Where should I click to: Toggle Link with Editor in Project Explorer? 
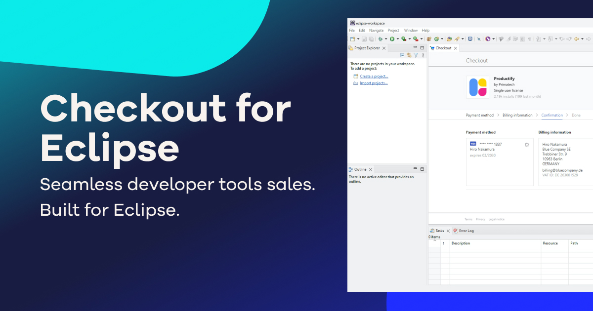click(x=409, y=55)
